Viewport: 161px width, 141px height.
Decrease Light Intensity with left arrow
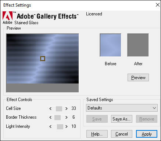(x=50, y=126)
